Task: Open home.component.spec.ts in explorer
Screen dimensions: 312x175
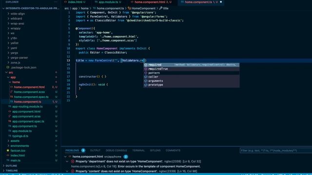Action: point(31,97)
